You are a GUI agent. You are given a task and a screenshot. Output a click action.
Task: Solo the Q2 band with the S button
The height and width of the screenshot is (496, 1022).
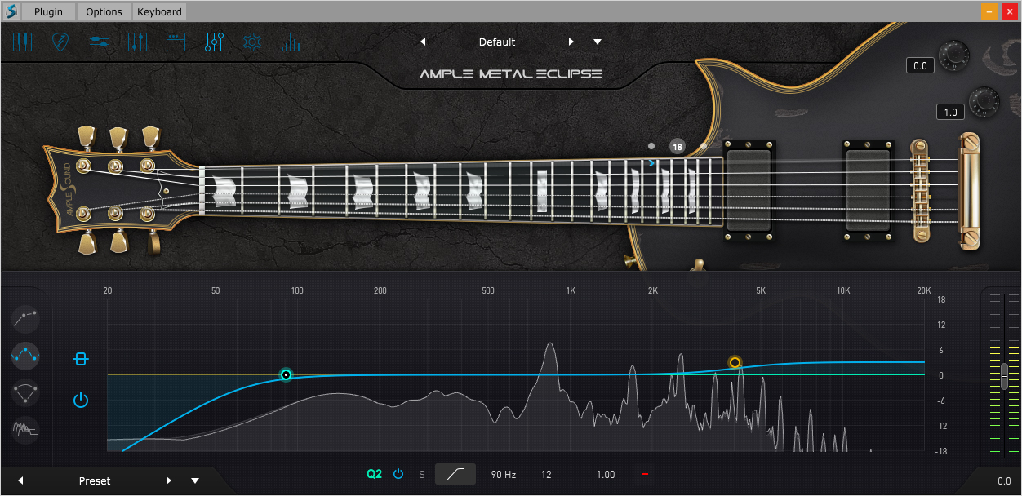[422, 474]
